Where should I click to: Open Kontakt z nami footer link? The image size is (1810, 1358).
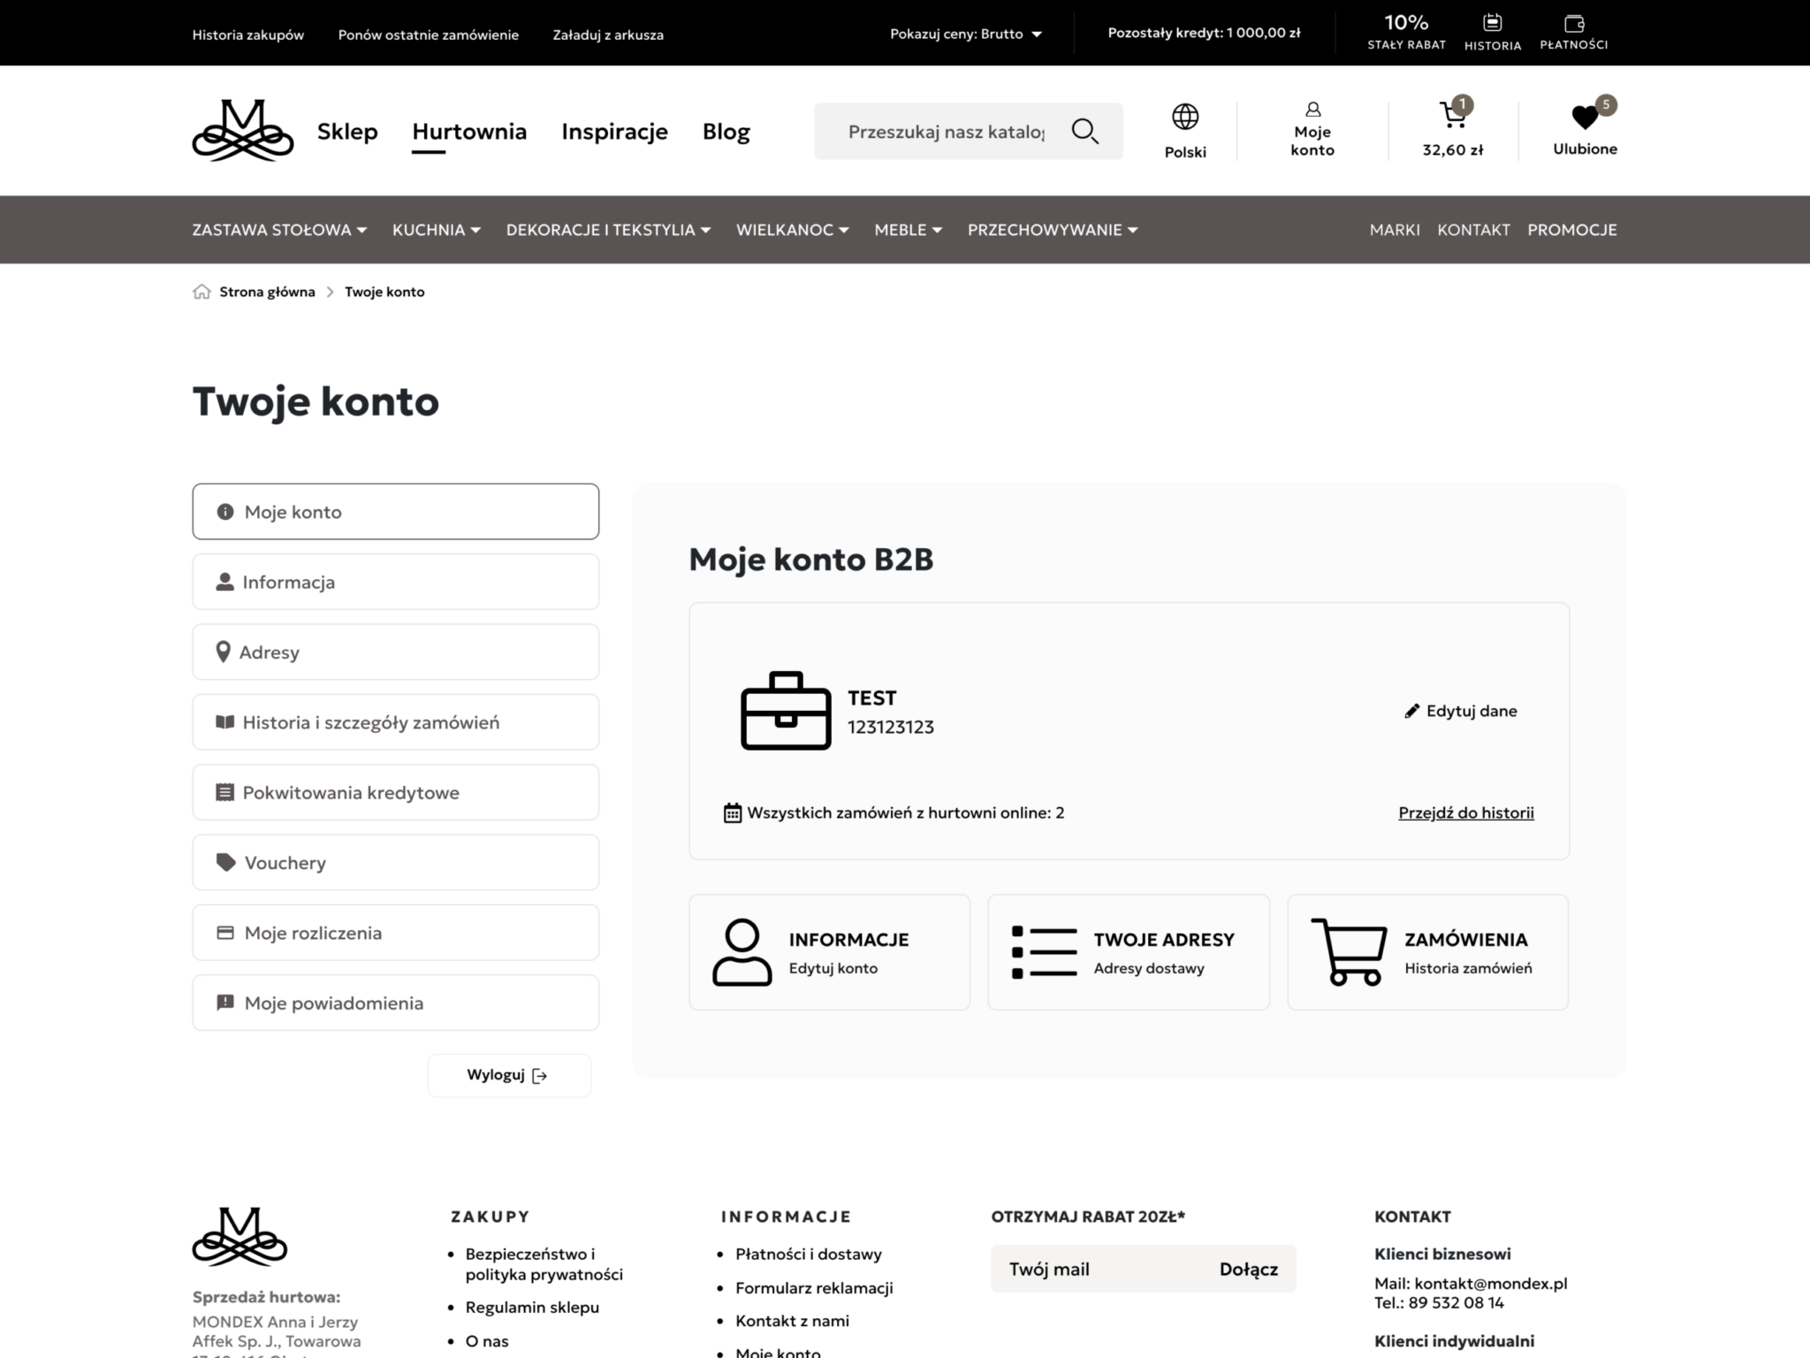[x=792, y=1320]
